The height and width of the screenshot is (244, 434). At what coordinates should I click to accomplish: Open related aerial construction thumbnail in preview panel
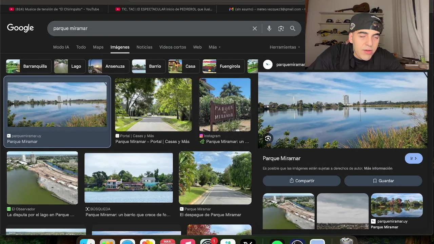tap(289, 211)
